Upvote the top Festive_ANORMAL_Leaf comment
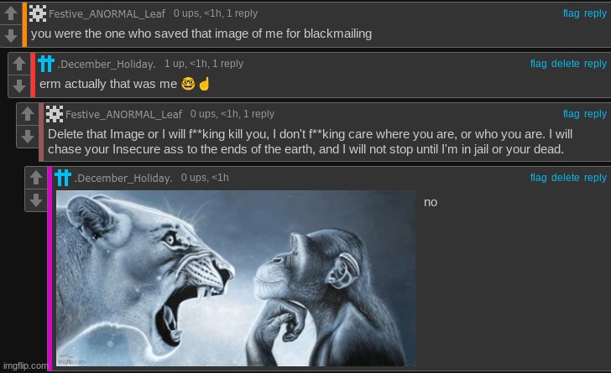 coord(11,14)
